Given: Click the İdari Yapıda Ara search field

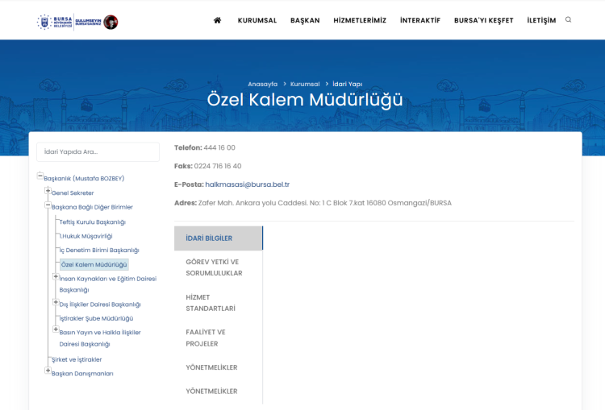Looking at the screenshot, I should click(98, 151).
